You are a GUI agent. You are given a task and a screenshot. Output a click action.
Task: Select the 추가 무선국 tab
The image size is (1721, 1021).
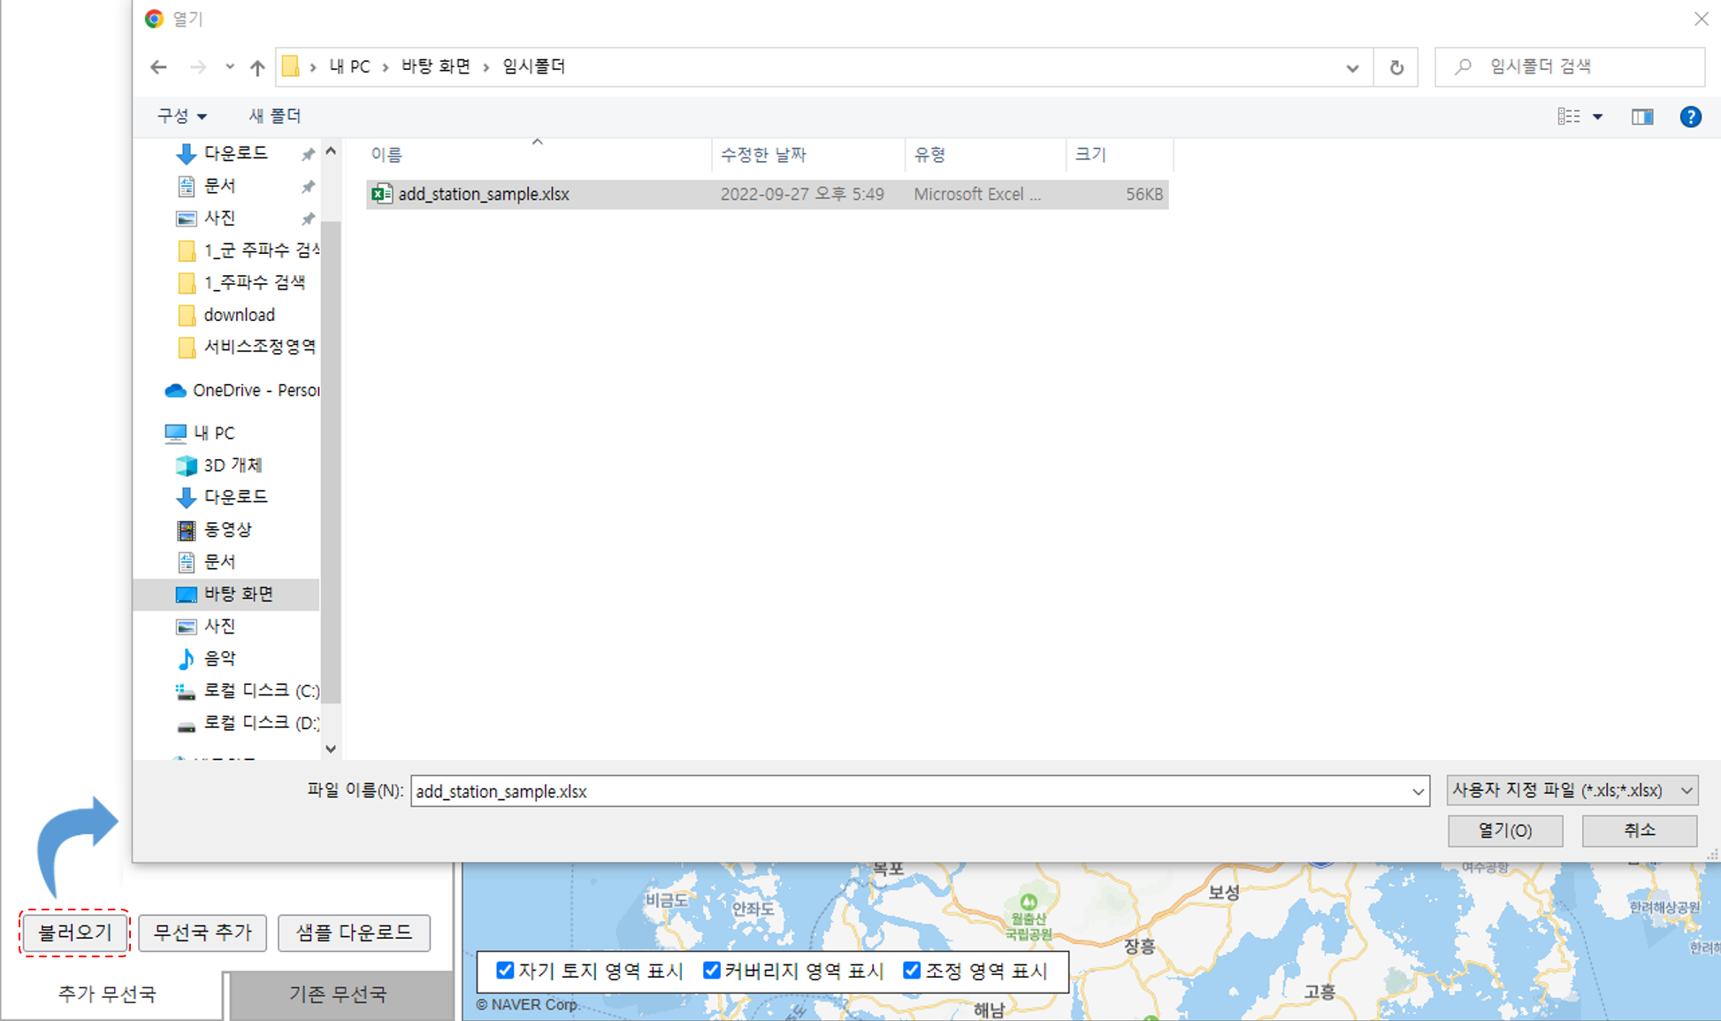click(107, 994)
